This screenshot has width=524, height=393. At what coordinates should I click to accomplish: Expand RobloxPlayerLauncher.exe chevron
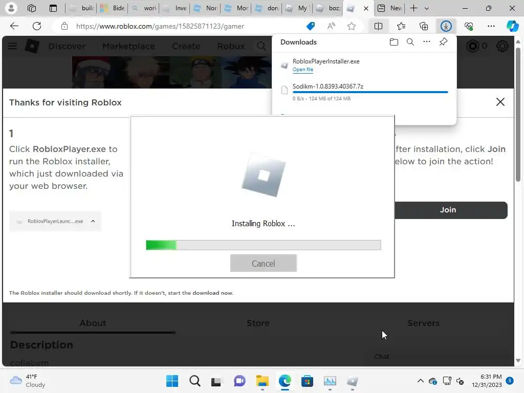click(93, 221)
